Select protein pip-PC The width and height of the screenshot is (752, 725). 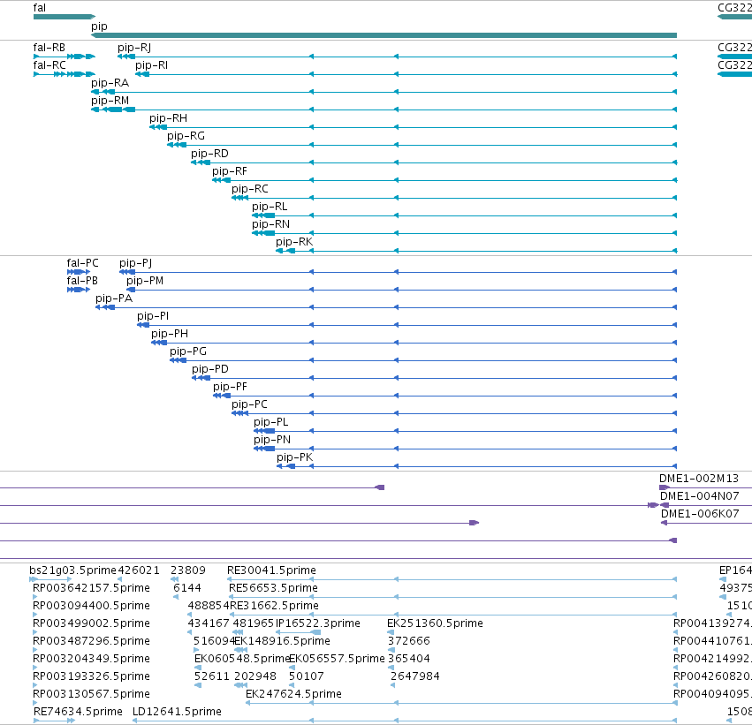249,405
